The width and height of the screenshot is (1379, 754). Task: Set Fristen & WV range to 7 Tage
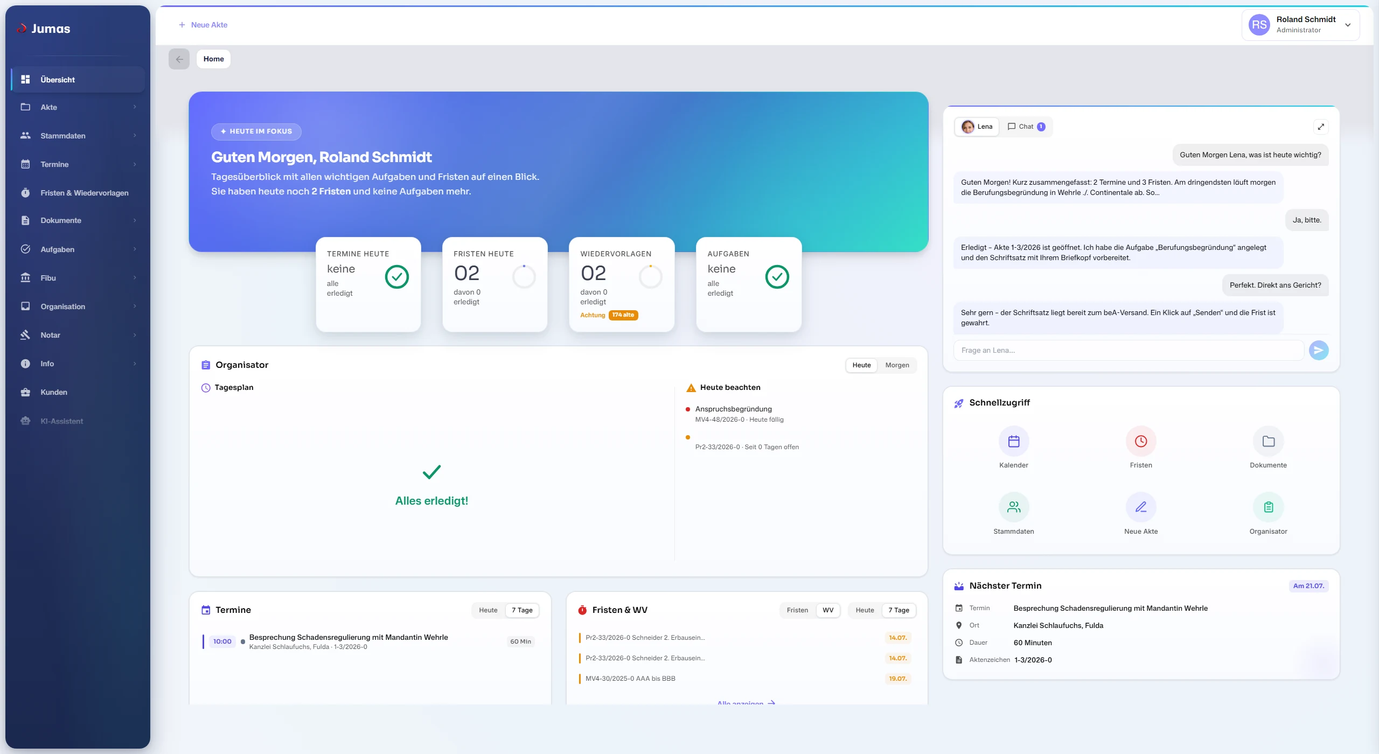pos(899,610)
